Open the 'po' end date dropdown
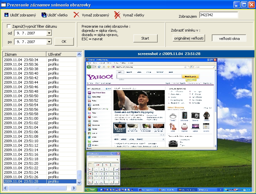The image size is (256, 194). coord(49,42)
